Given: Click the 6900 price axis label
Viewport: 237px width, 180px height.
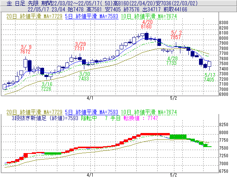Looking at the screenshot, I should [224, 94].
